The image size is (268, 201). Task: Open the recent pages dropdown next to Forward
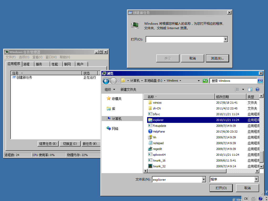[x=118, y=81]
